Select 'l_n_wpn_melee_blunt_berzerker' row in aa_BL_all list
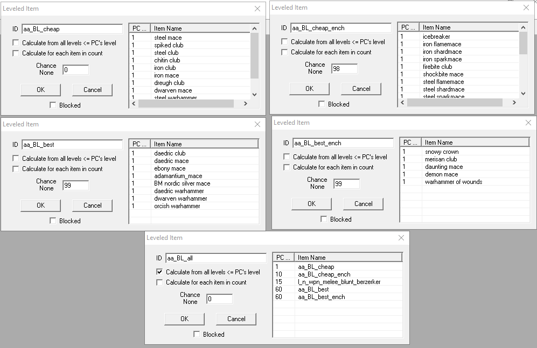The height and width of the screenshot is (348, 537). tap(338, 282)
